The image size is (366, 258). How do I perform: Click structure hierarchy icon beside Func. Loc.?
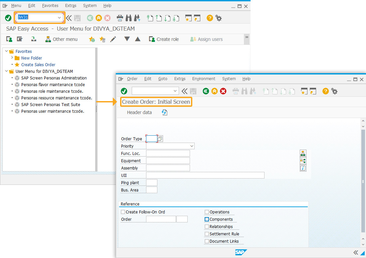coord(303,153)
